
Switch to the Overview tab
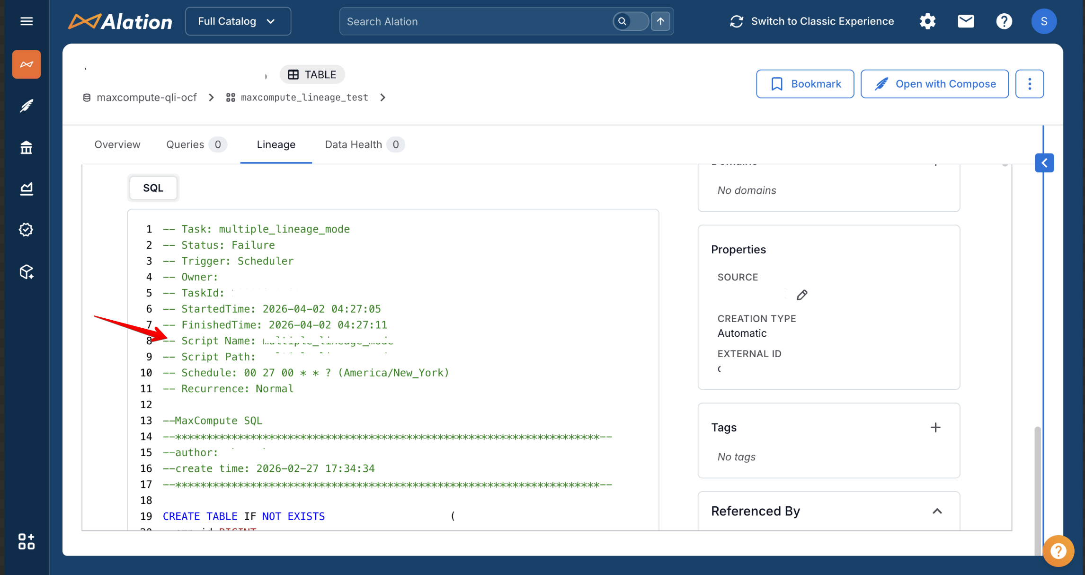point(117,144)
